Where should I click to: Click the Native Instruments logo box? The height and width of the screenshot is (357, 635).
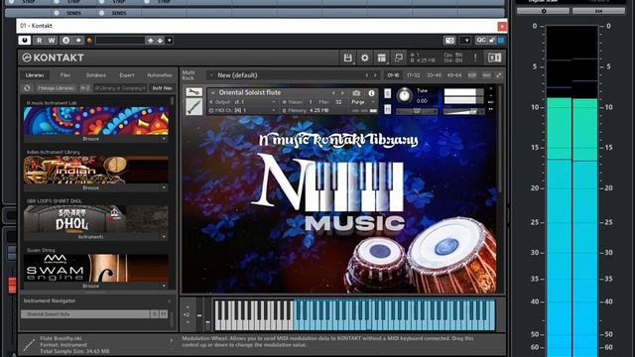pos(494,58)
